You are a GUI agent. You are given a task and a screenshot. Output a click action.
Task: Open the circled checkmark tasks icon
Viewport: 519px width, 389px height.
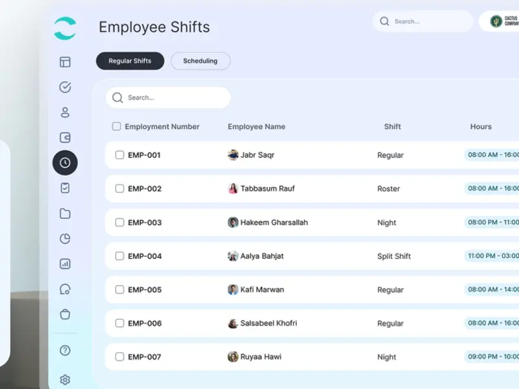pyautogui.click(x=65, y=87)
